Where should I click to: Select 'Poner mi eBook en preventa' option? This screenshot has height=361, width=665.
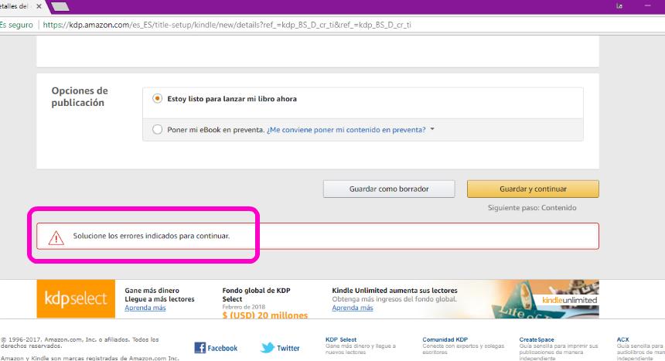pyautogui.click(x=158, y=130)
